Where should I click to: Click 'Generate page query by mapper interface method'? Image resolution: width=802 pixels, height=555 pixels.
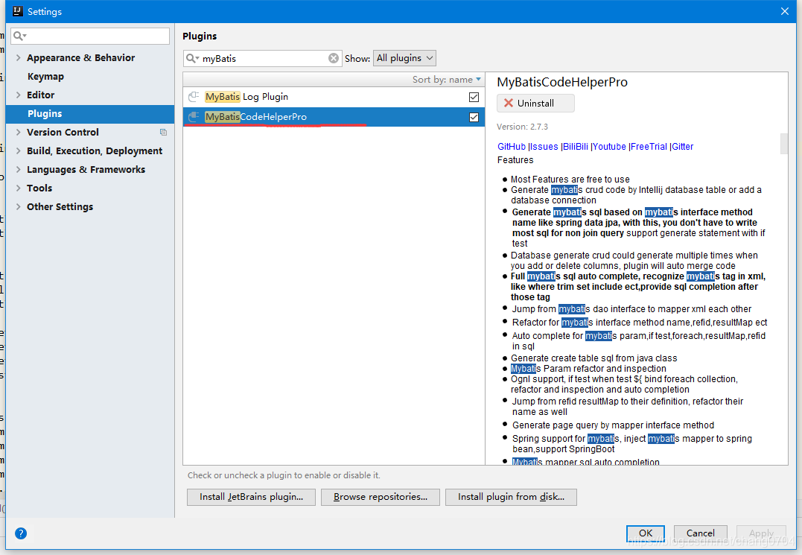[613, 425]
